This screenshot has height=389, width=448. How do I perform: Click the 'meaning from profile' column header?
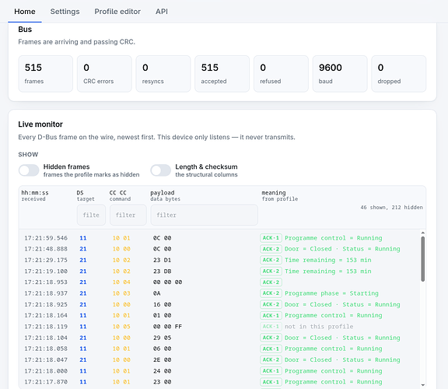(x=280, y=195)
